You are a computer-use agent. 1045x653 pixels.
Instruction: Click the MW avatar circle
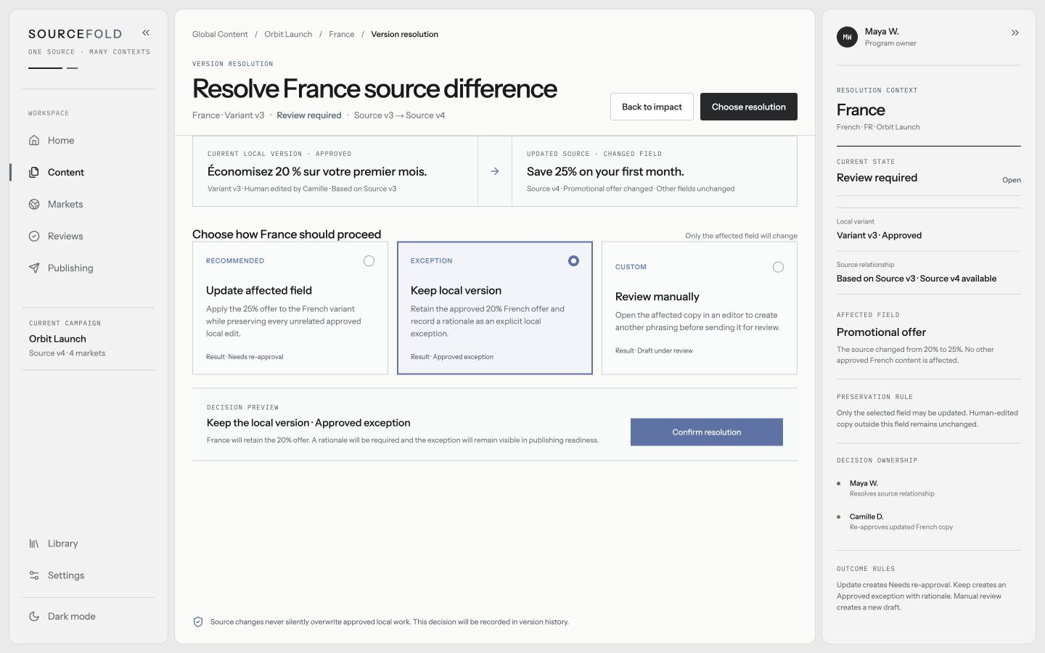pos(847,37)
